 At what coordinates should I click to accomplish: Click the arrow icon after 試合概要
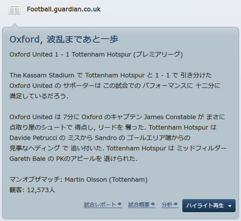[153, 204]
